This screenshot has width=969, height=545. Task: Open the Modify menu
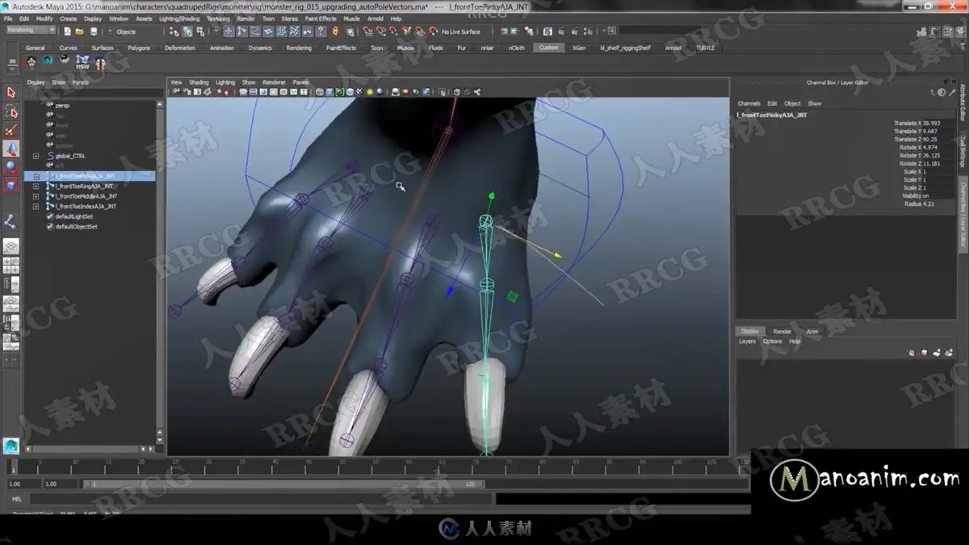coord(44,19)
